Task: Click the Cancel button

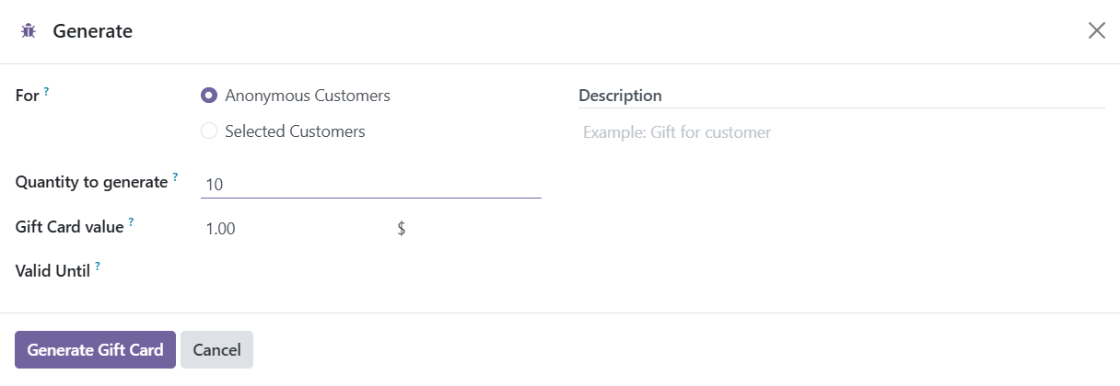Action: pyautogui.click(x=216, y=349)
